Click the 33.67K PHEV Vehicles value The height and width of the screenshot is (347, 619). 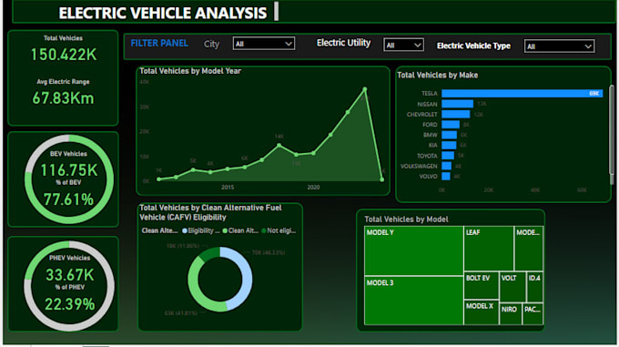point(70,275)
